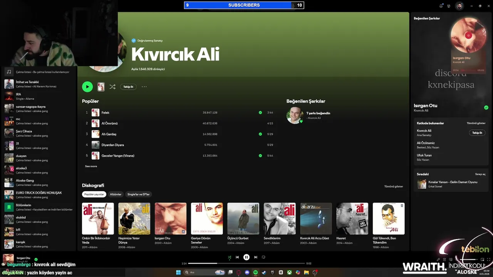
Task: Open the Şarz Cihaza playlist
Action: tap(39, 133)
